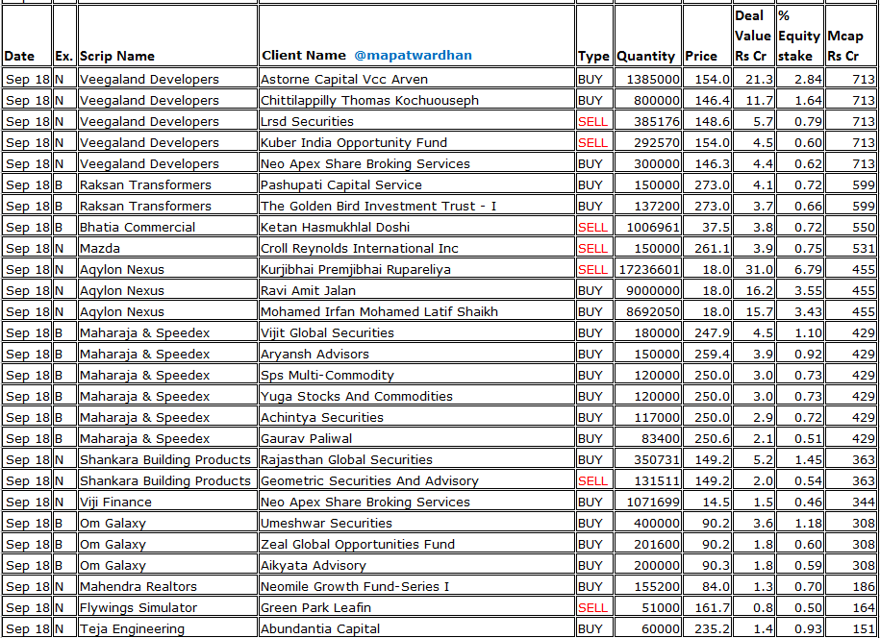Click client Gaurav Paliwal
The image size is (880, 638).
[x=307, y=438]
